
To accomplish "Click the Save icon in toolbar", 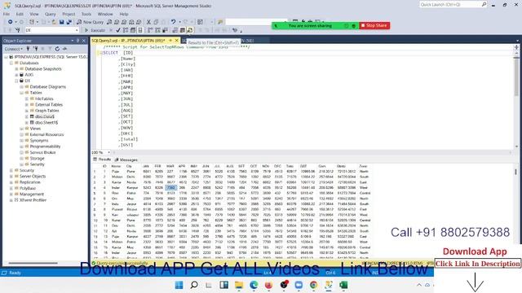I will 62,22.
